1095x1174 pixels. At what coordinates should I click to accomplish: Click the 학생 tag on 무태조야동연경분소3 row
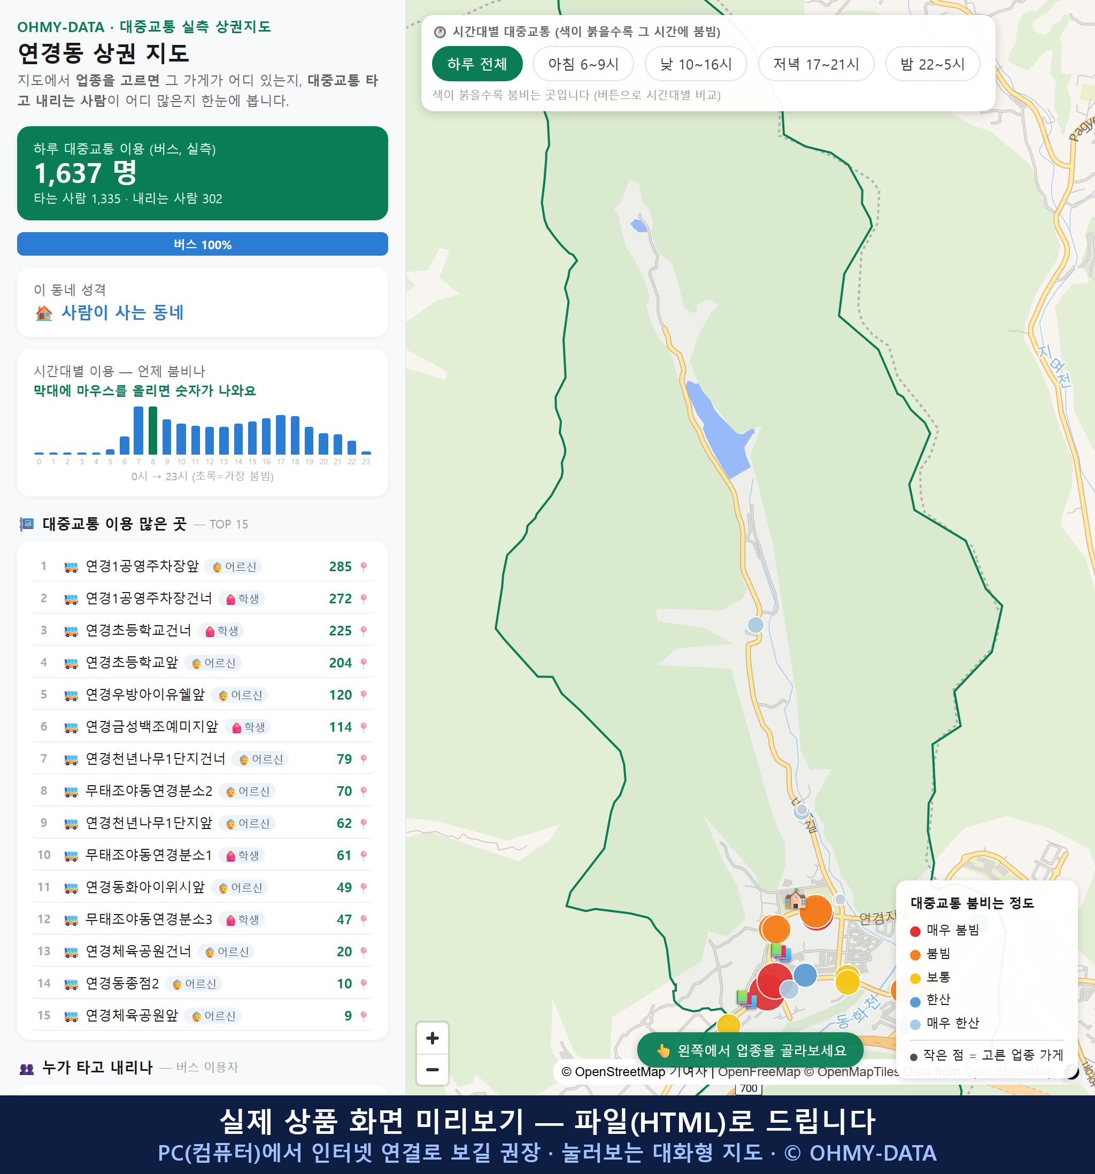tap(242, 920)
